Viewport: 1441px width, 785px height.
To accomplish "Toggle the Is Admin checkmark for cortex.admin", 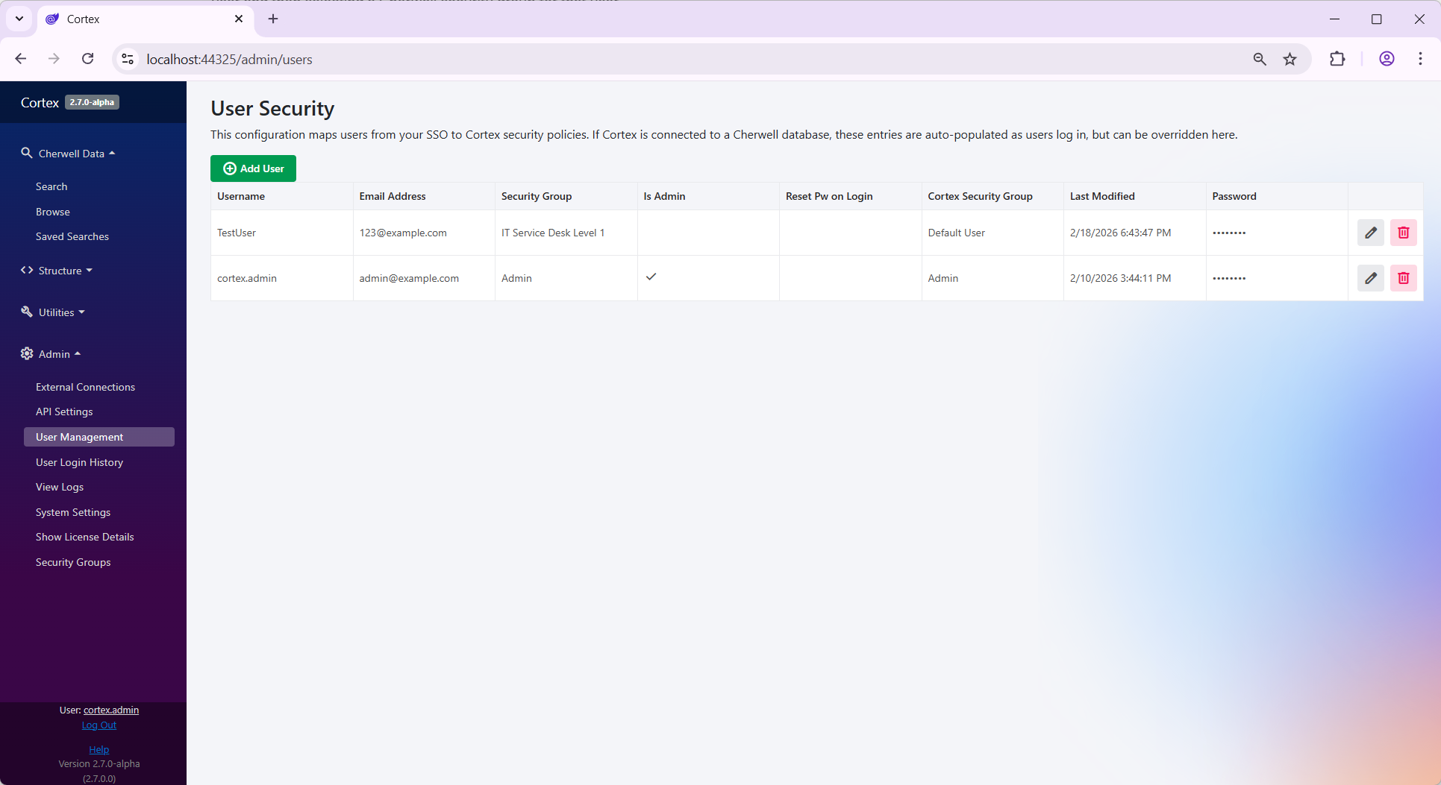I will point(651,277).
